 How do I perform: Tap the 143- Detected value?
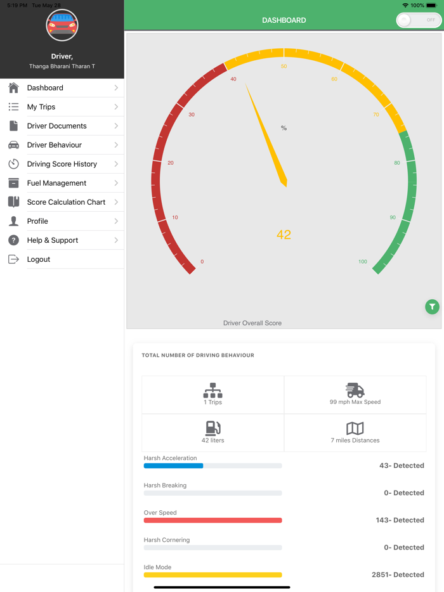400,520
